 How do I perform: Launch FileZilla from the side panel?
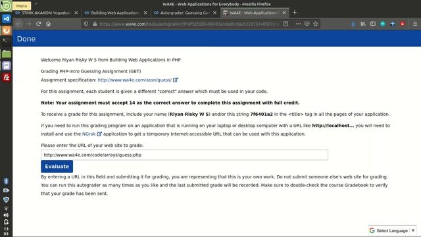click(x=6, y=78)
